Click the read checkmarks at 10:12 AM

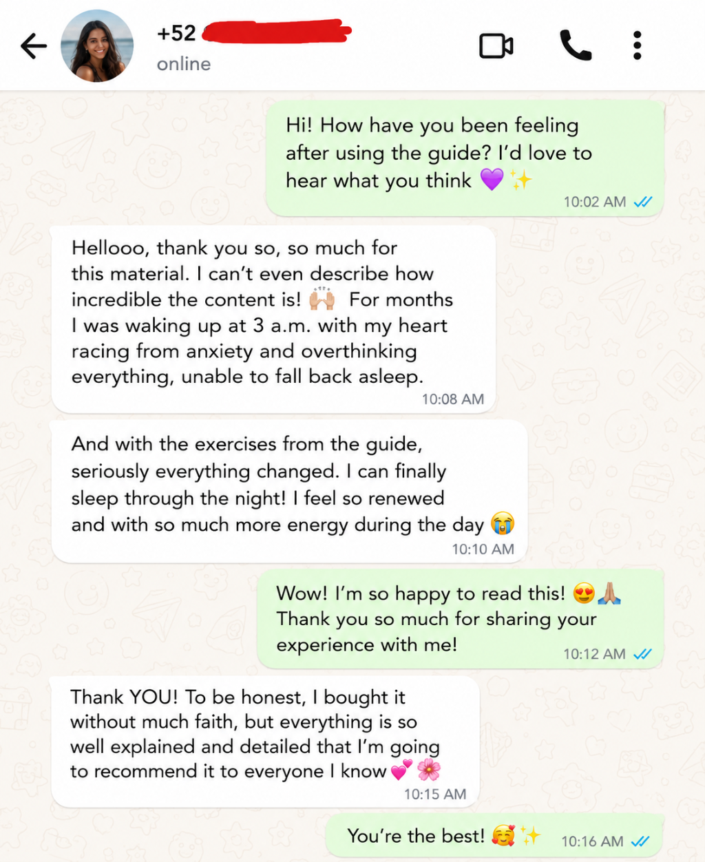point(642,654)
